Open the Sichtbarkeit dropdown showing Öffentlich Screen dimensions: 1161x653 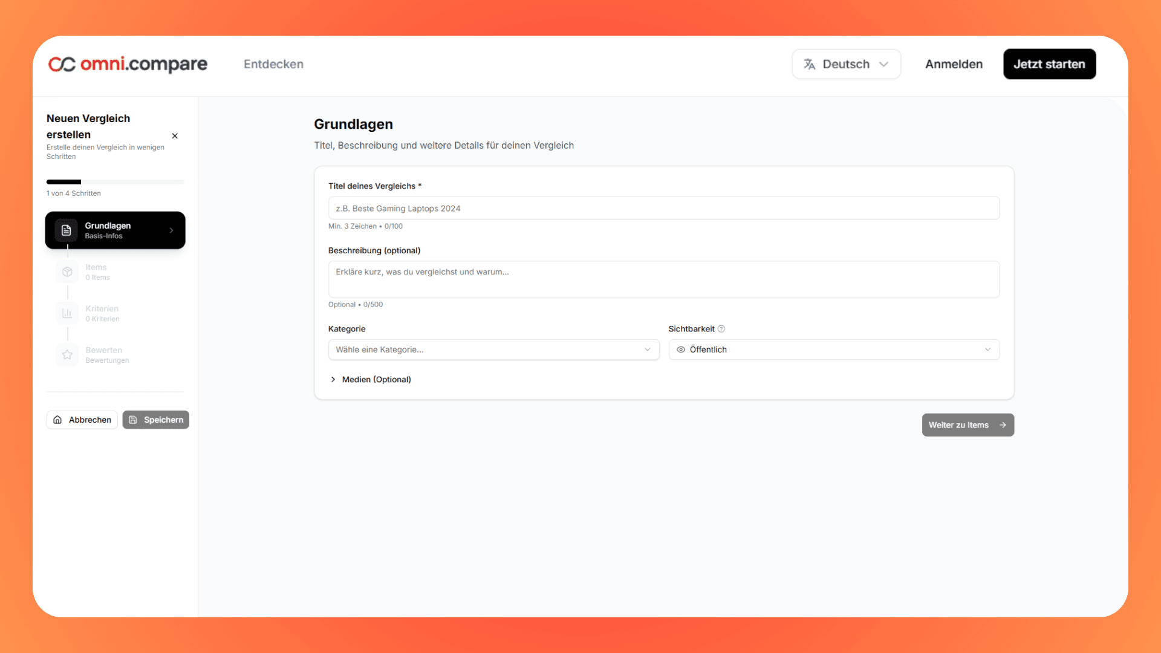tap(833, 349)
